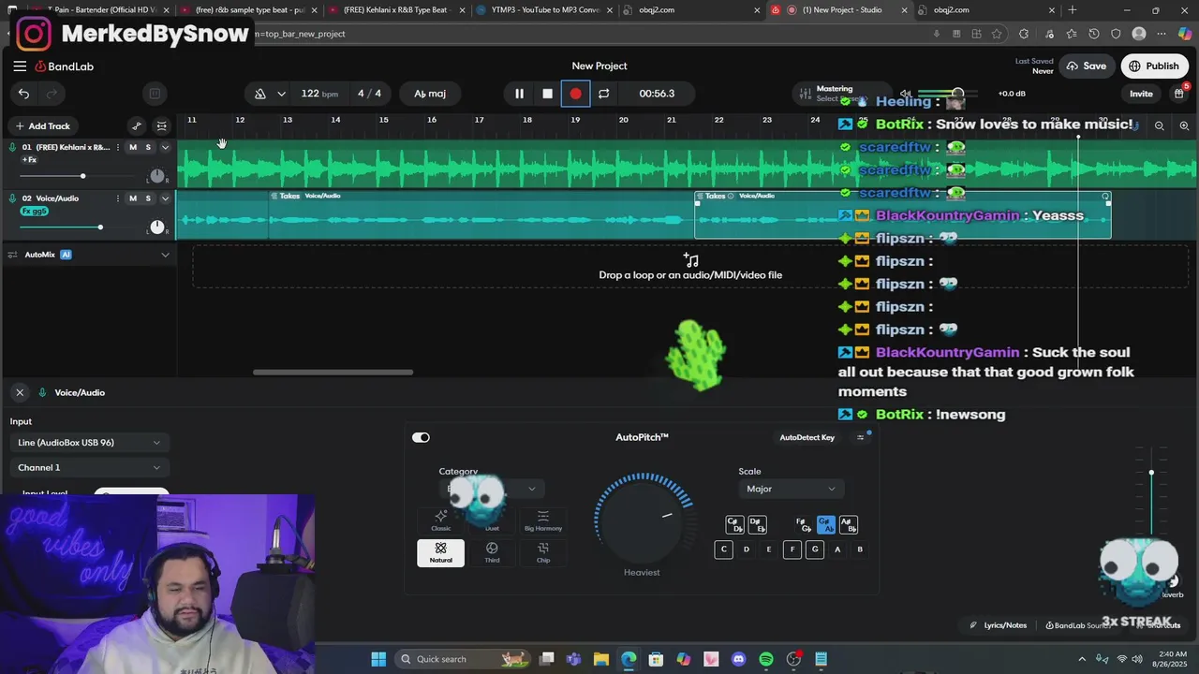
Task: Open track 02 three-dot menu
Action: [118, 198]
